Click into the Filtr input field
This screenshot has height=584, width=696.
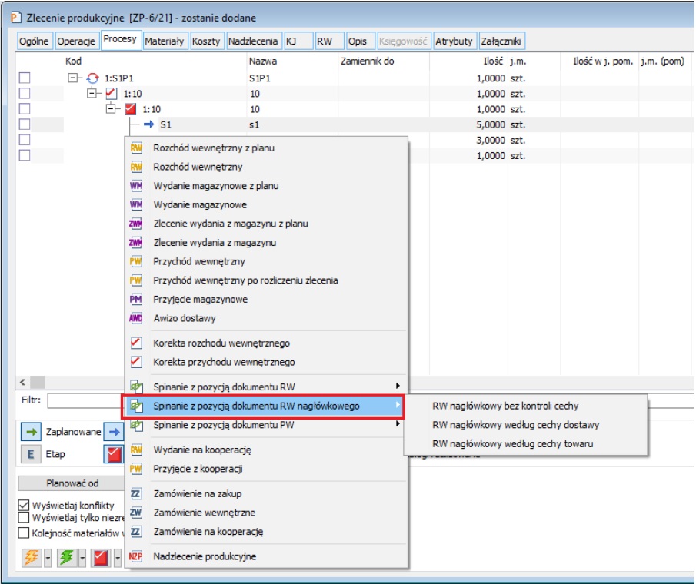(x=85, y=400)
